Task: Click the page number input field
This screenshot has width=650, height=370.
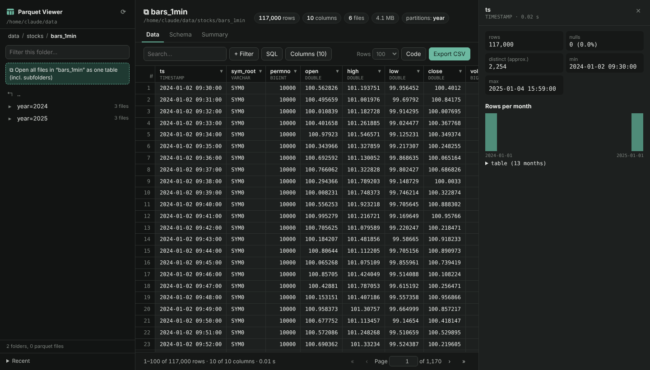Action: 404,361
